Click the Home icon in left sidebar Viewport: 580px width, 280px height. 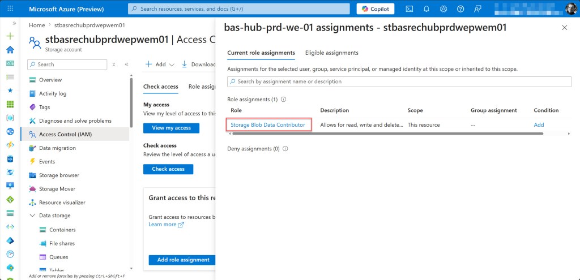tap(10, 49)
